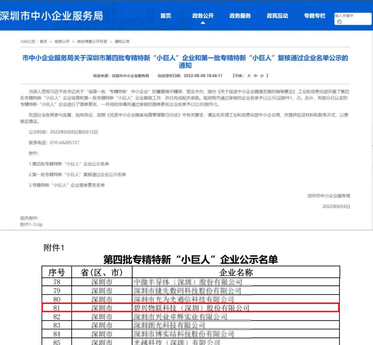Open the 政务服务 navigation menu
Viewport: 373px width, 345px height.
point(240,16)
